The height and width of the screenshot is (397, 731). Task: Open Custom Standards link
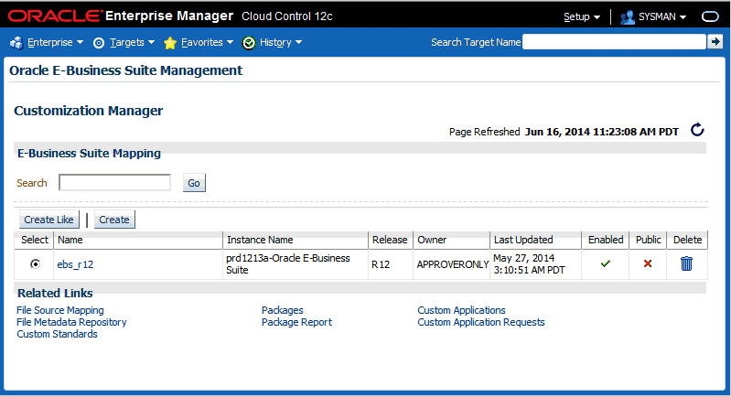point(57,334)
